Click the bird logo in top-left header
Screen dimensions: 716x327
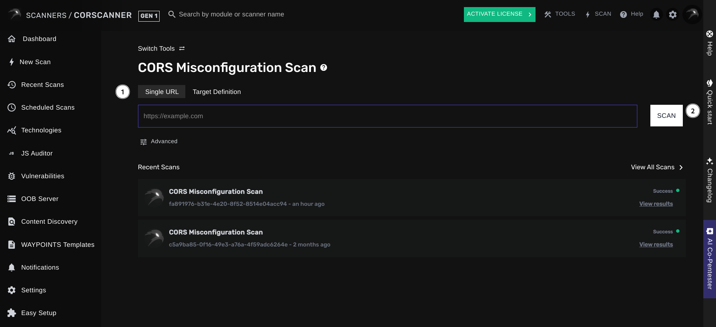[15, 14]
